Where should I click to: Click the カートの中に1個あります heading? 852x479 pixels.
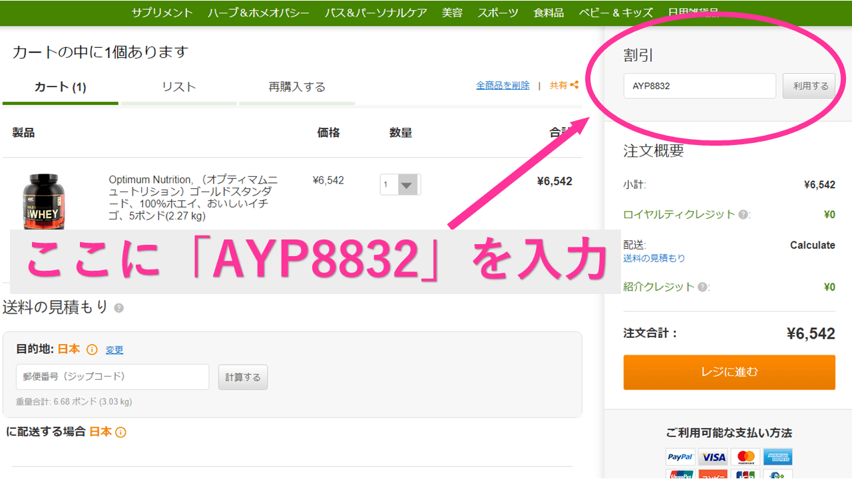[x=101, y=52]
